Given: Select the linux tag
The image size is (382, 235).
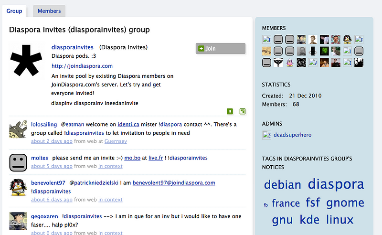Looking at the screenshot, I should tap(340, 219).
